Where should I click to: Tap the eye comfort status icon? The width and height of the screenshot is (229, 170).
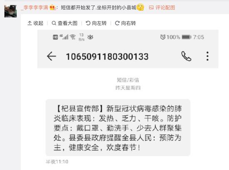(x=90, y=37)
